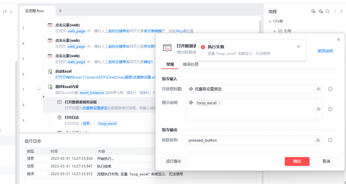Click the 优惠券设置绑定 link in step 8
346x184 pixels.
click(x=95, y=108)
